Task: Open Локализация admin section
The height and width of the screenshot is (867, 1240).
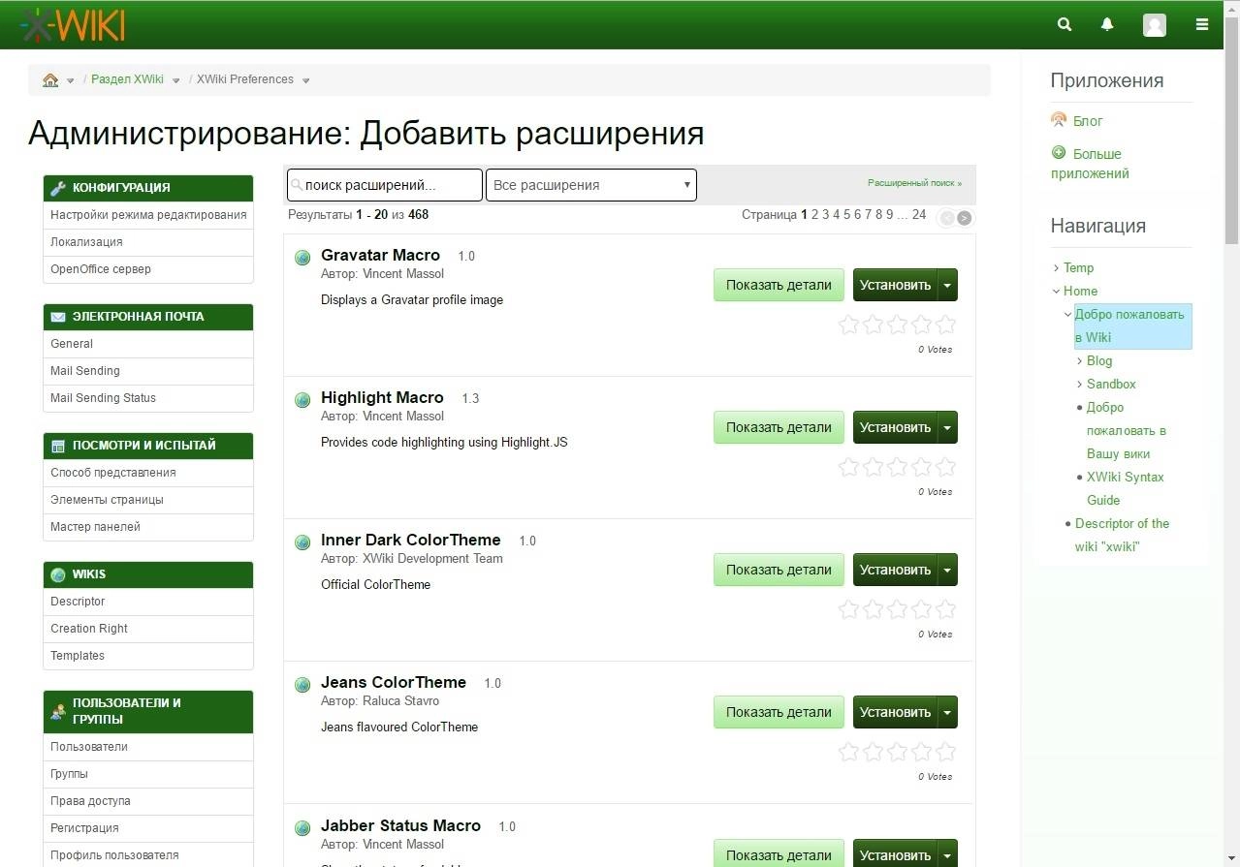Action: coord(148,242)
